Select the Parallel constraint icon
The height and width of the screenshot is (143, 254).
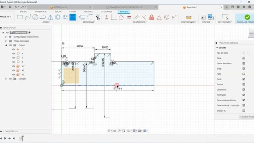pyautogui.click(x=137, y=17)
